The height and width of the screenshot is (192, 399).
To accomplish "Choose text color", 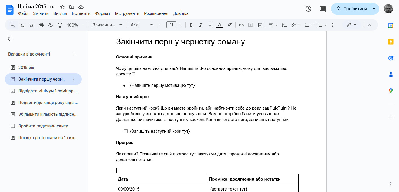I will (220, 25).
